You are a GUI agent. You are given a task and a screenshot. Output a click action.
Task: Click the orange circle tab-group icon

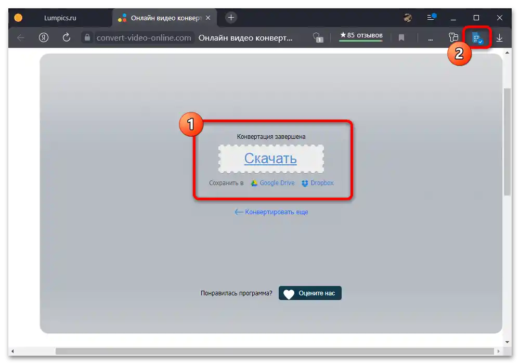point(18,18)
